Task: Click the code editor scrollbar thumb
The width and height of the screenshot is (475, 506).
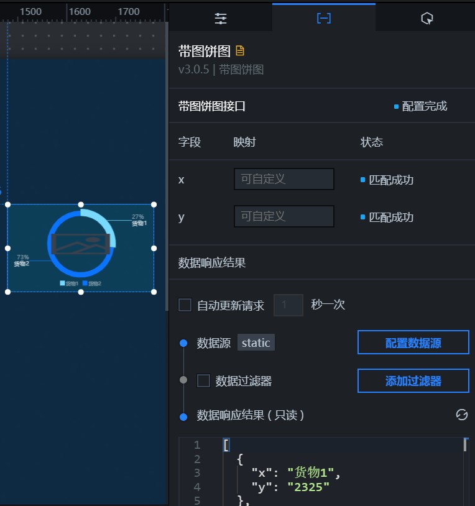Action: click(x=465, y=444)
